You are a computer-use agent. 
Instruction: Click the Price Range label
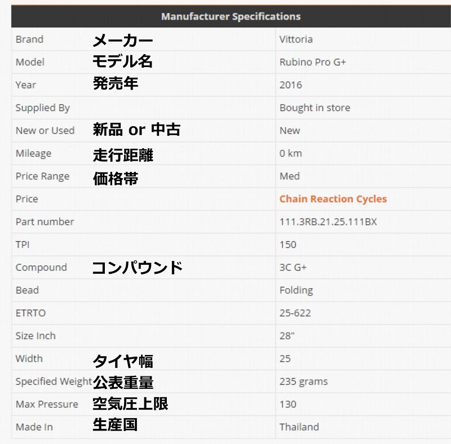click(42, 176)
